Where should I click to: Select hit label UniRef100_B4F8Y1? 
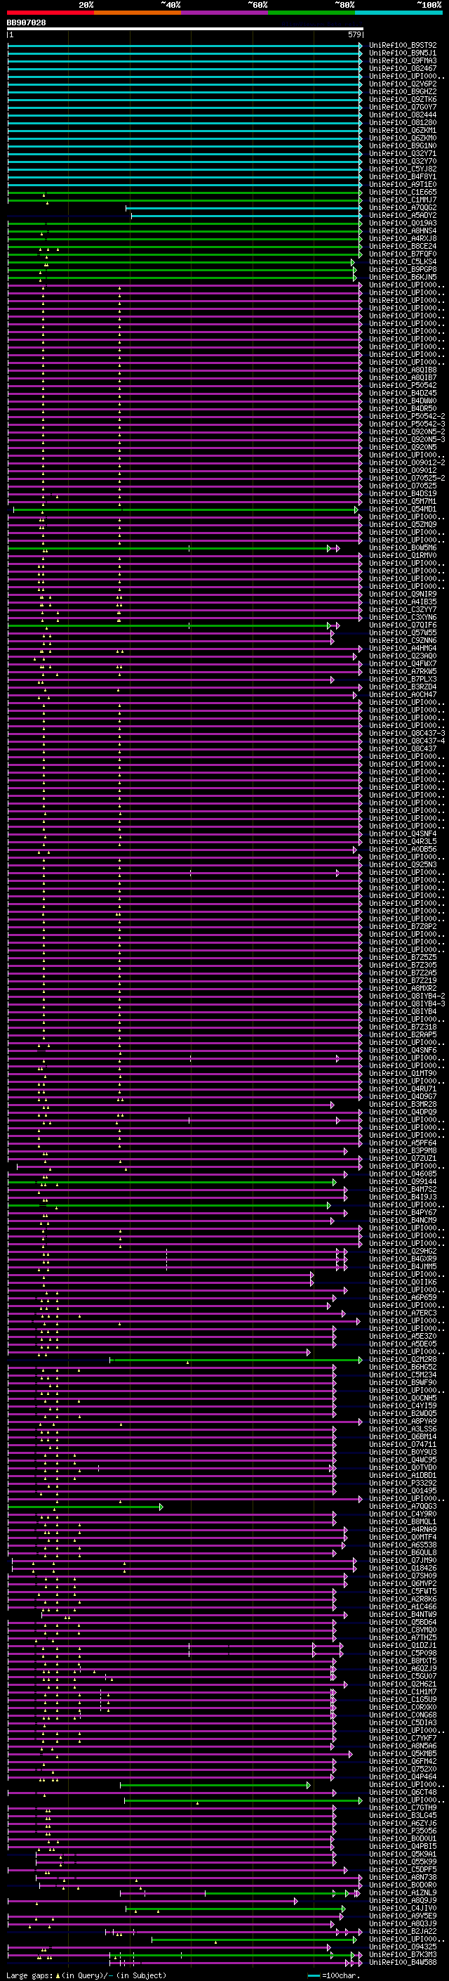click(x=403, y=177)
